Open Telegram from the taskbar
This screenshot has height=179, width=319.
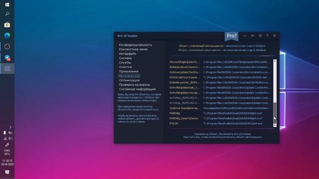pos(7,58)
